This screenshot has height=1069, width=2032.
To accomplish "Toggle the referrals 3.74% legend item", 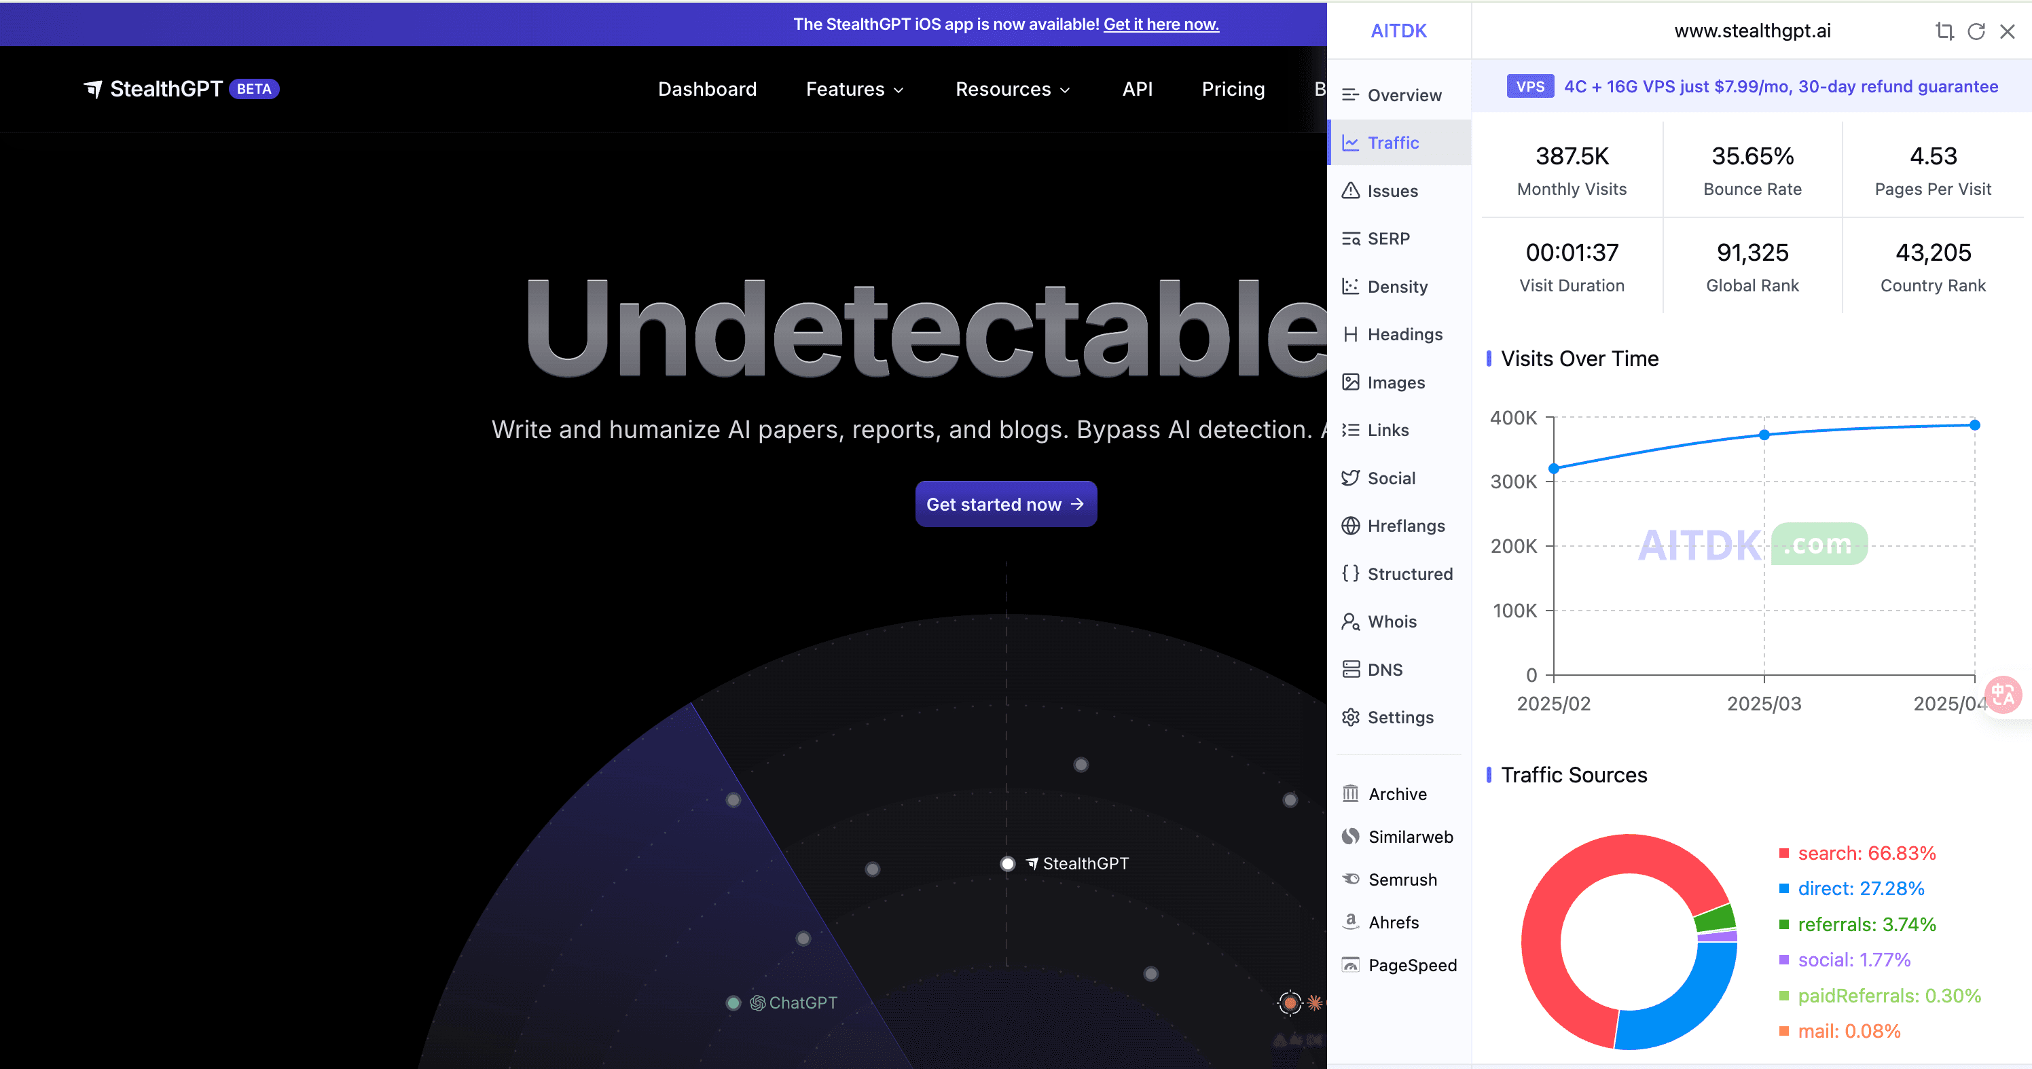I will pyautogui.click(x=1857, y=924).
